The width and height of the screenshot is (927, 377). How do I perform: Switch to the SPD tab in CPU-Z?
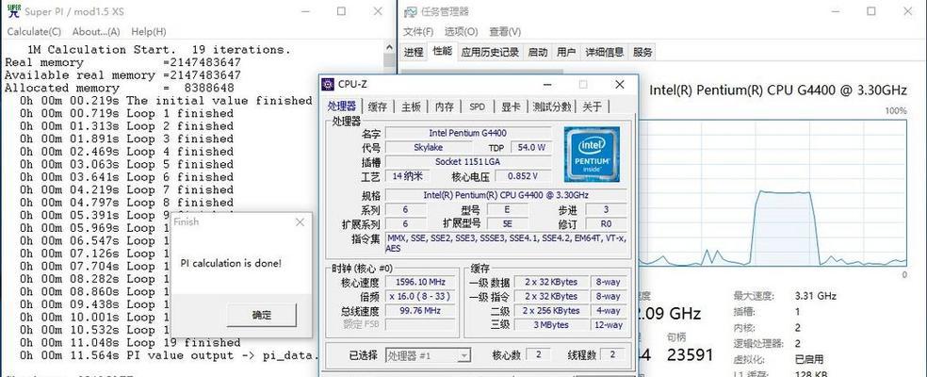point(477,107)
